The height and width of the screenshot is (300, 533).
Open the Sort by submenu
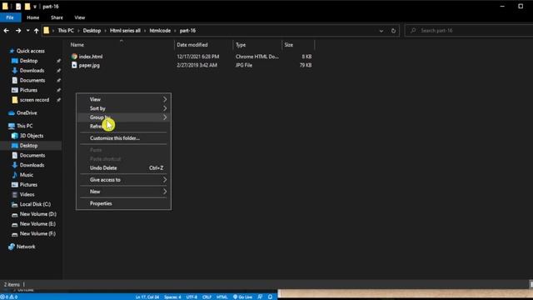(x=124, y=108)
